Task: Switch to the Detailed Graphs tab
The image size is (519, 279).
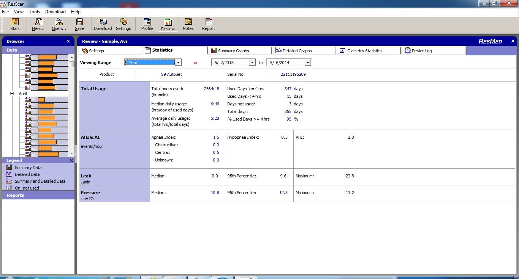Action: pyautogui.click(x=304, y=50)
